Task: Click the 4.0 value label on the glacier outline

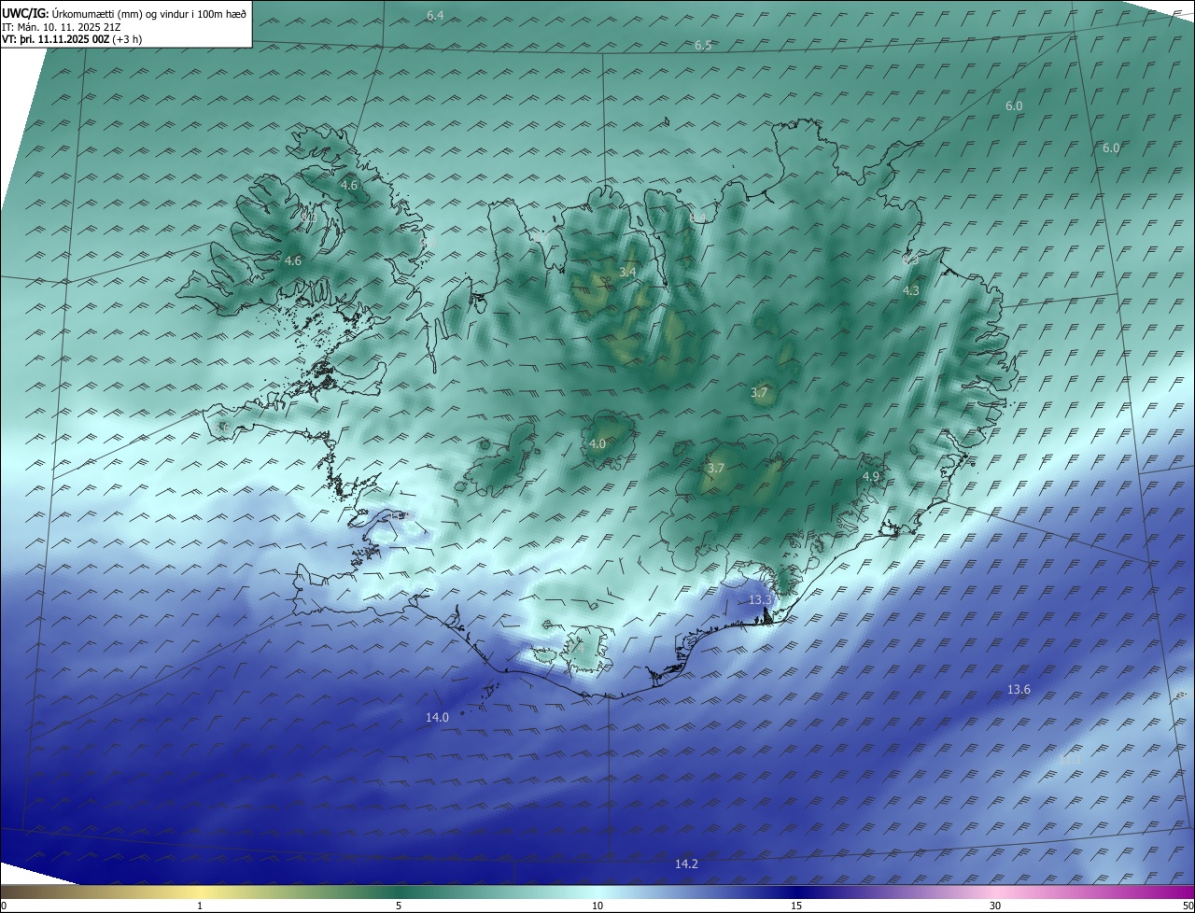Action: tap(597, 443)
